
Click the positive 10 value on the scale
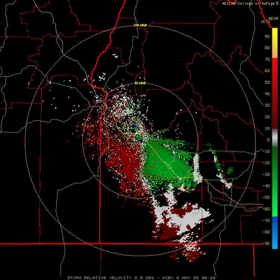pyautogui.click(x=267, y=128)
